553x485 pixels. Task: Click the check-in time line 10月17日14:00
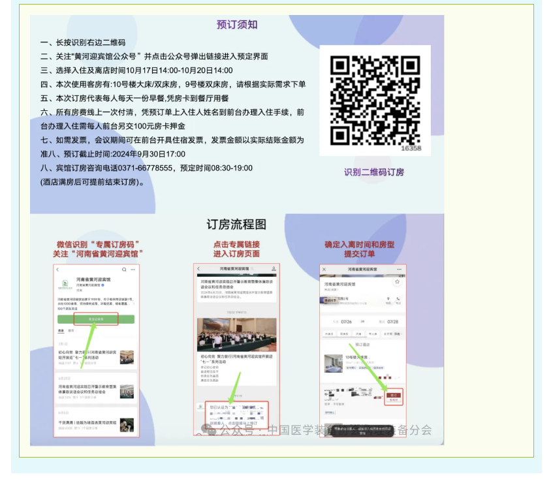(136, 70)
